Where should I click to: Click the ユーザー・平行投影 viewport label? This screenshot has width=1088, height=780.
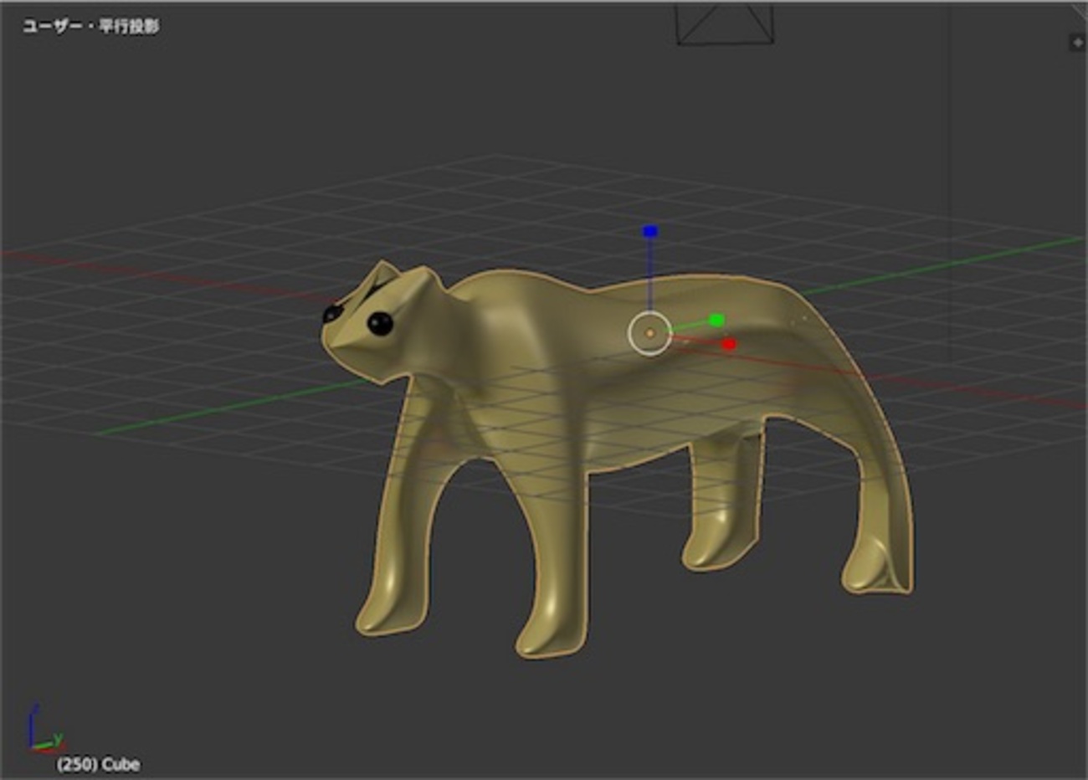[92, 25]
